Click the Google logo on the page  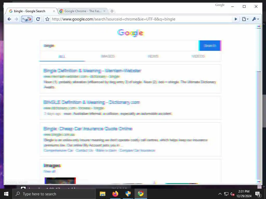pos(131,33)
